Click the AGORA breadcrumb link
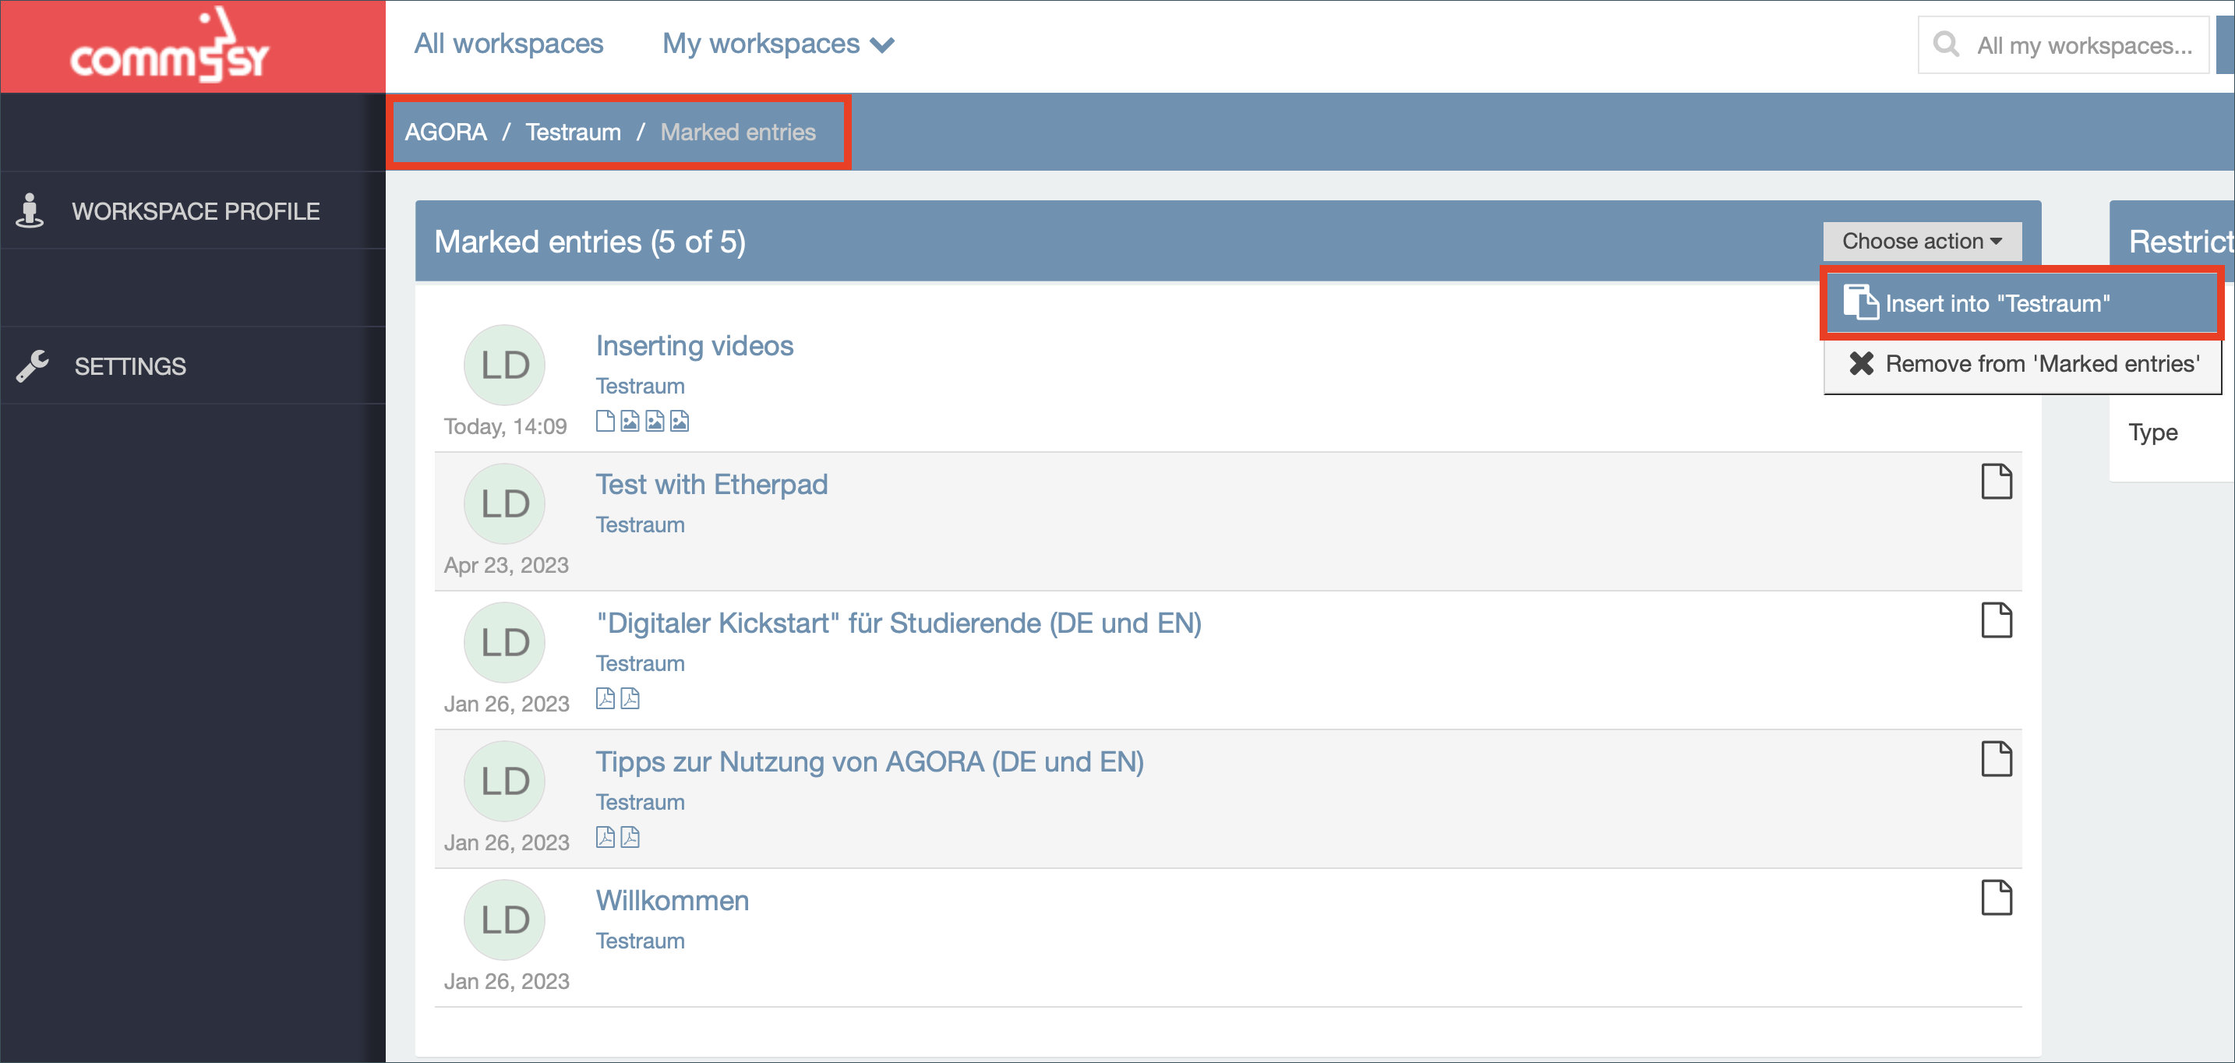Screen dimensions: 2235x1063 (445, 131)
